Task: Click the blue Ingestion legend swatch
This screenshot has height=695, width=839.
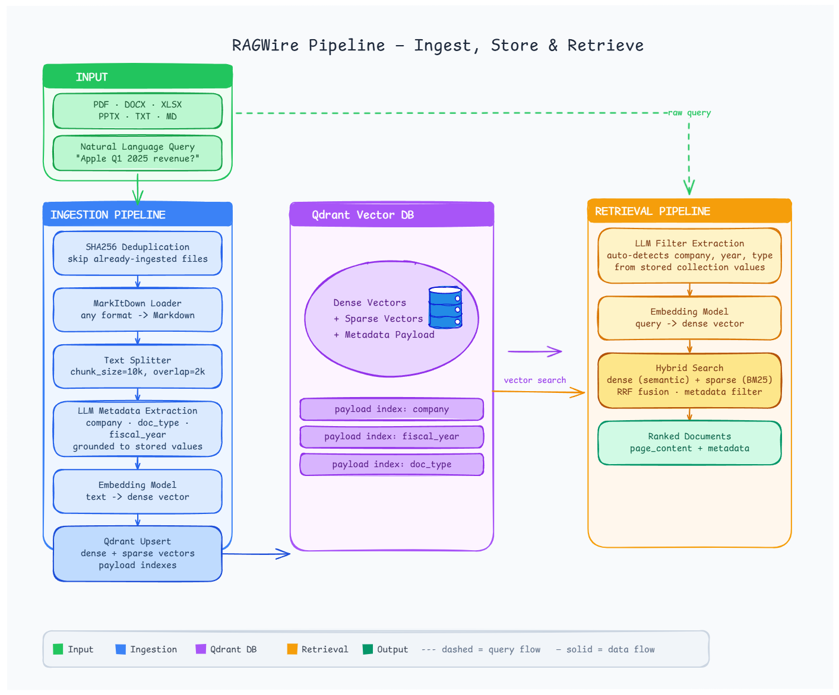Action: point(121,649)
